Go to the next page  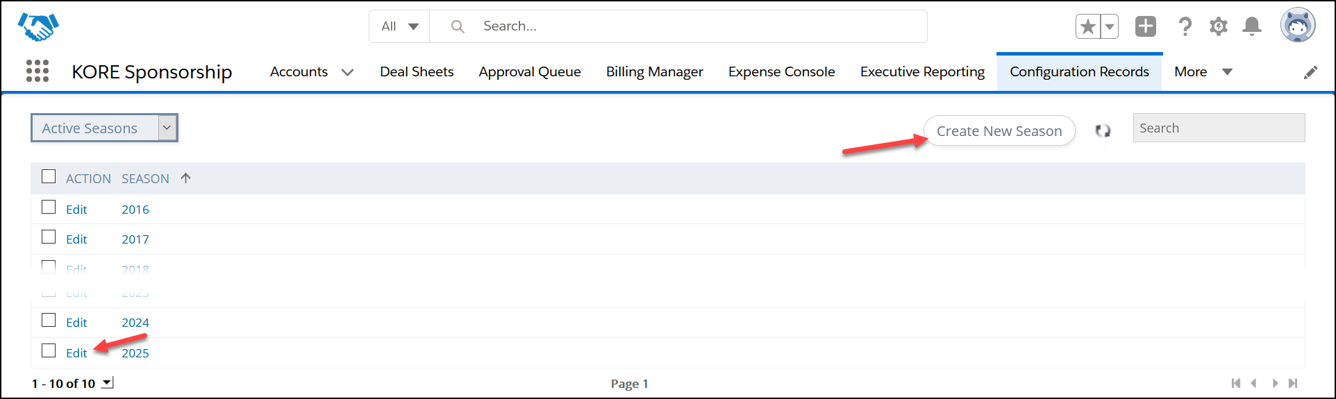tap(1275, 383)
